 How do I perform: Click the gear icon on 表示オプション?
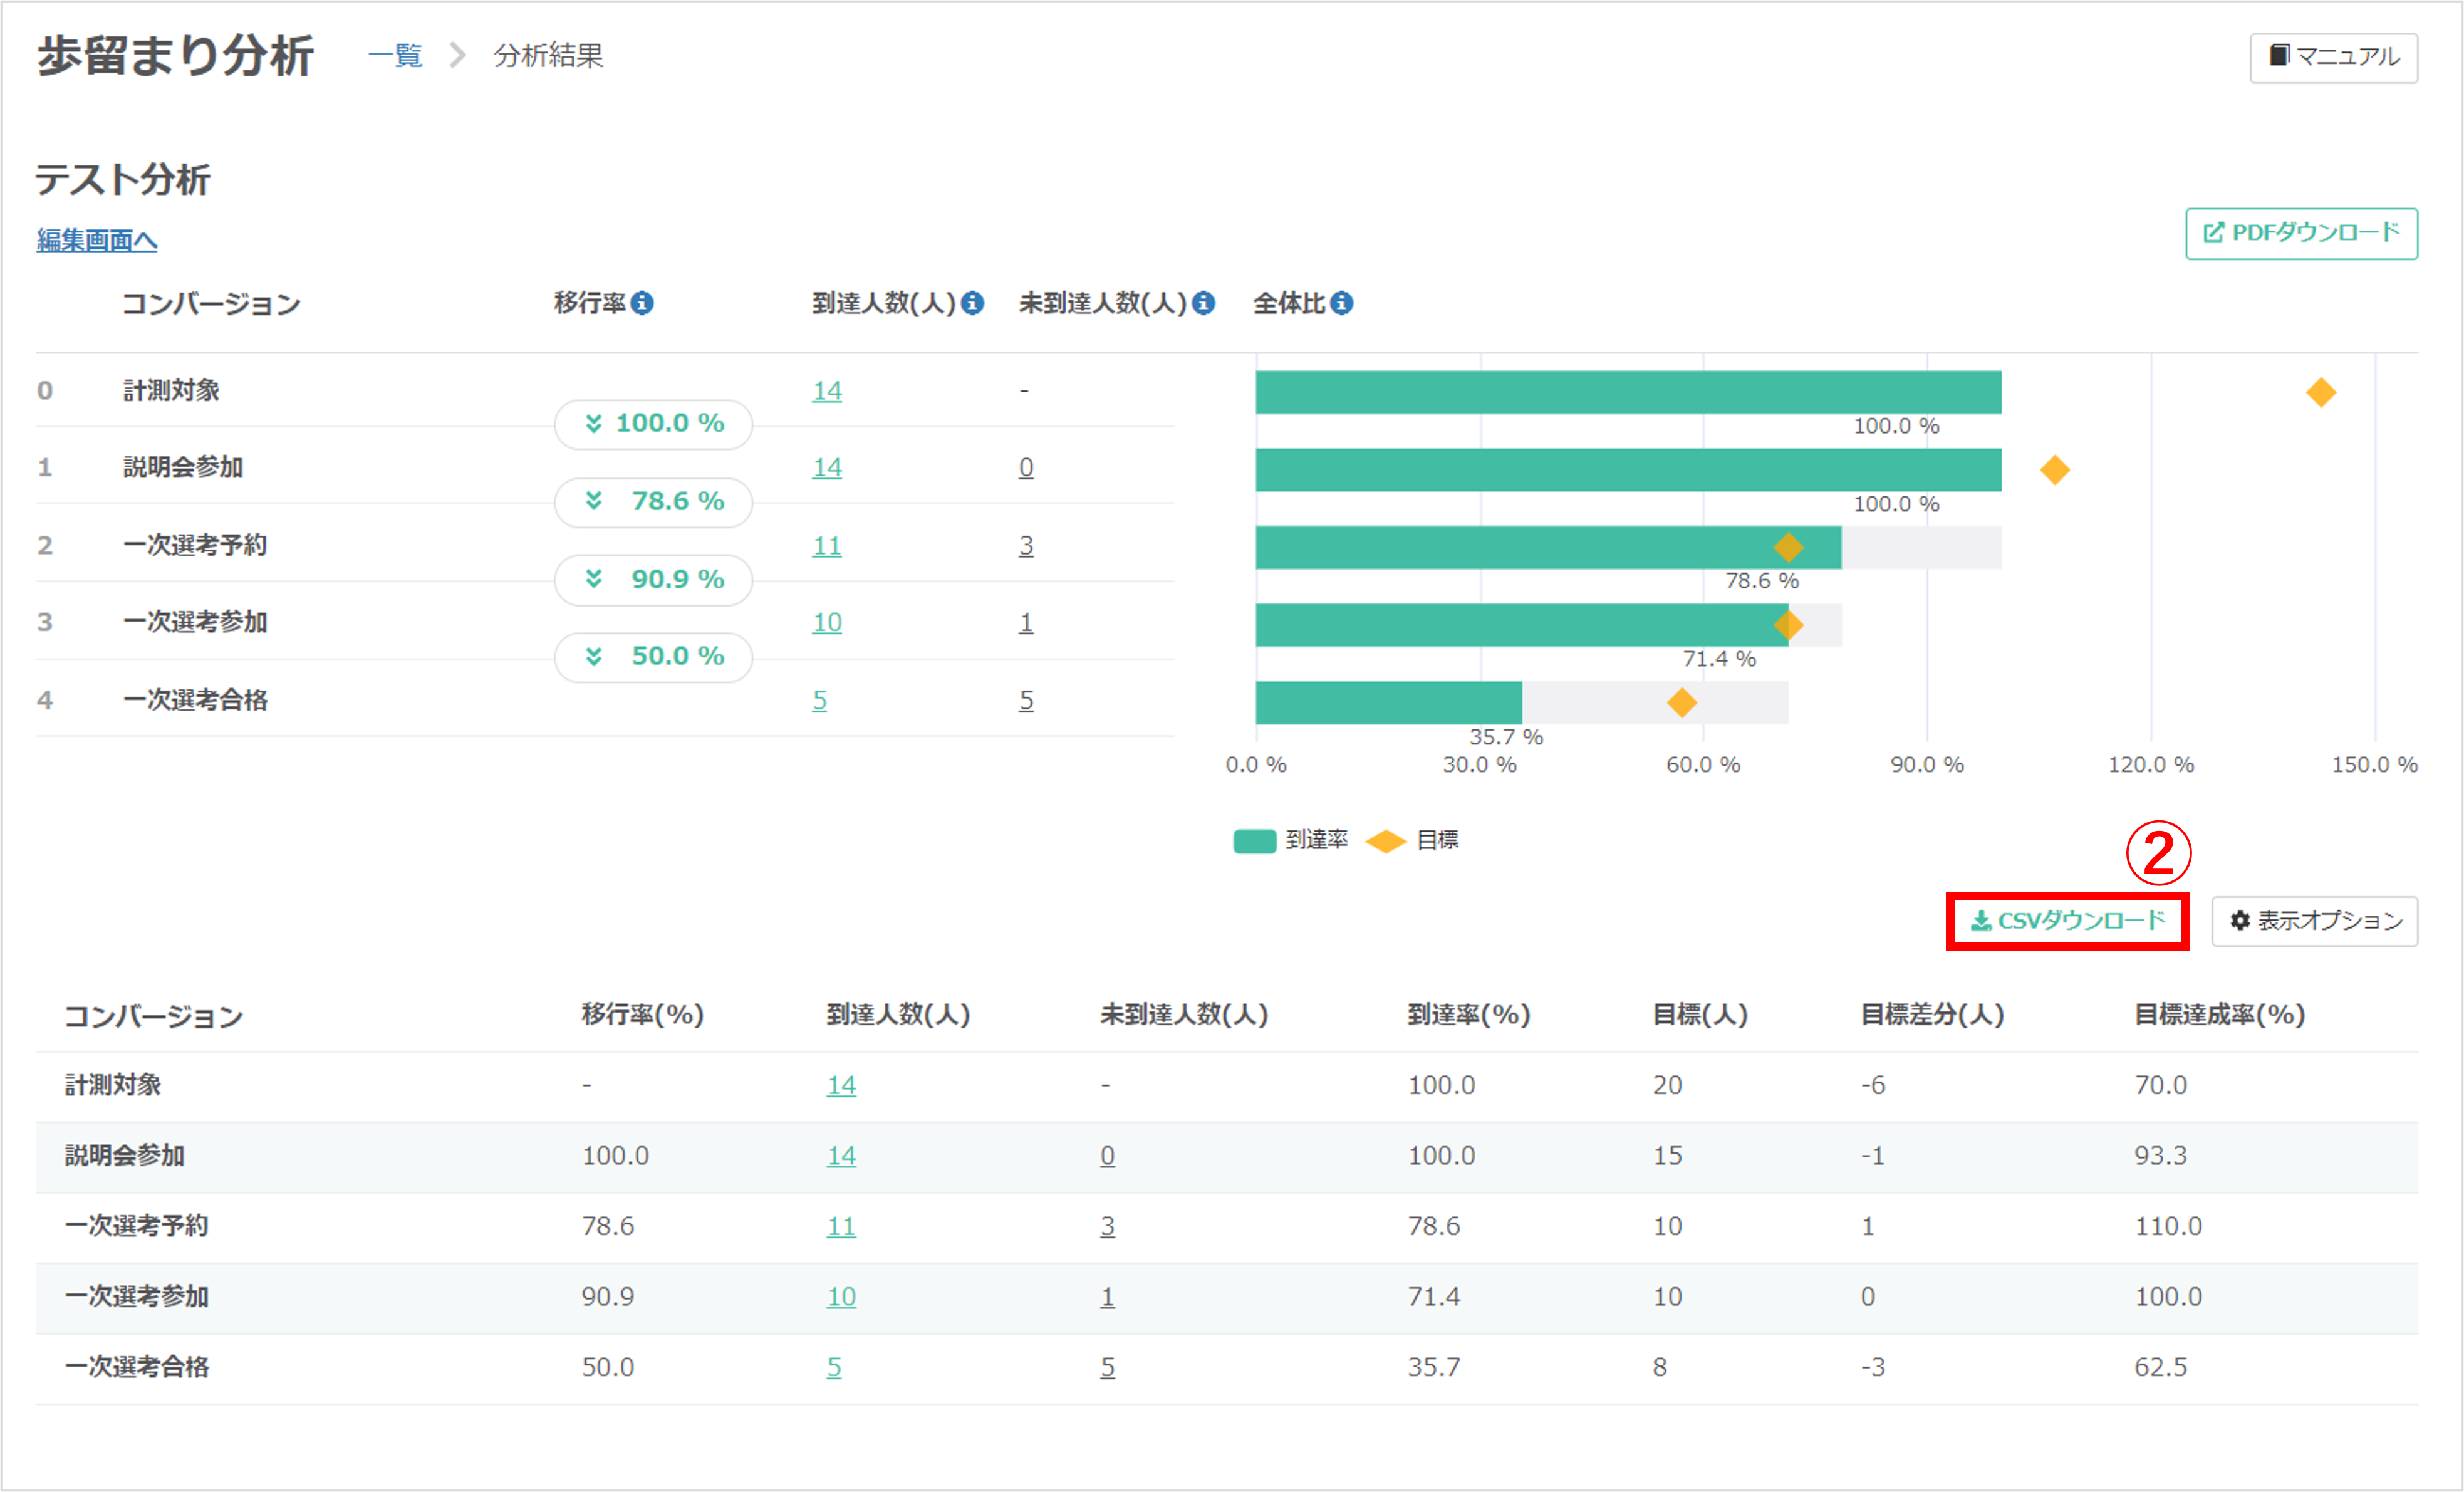pos(2240,921)
